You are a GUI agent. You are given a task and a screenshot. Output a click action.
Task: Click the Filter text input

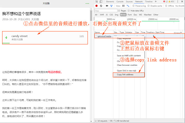point(106,11)
